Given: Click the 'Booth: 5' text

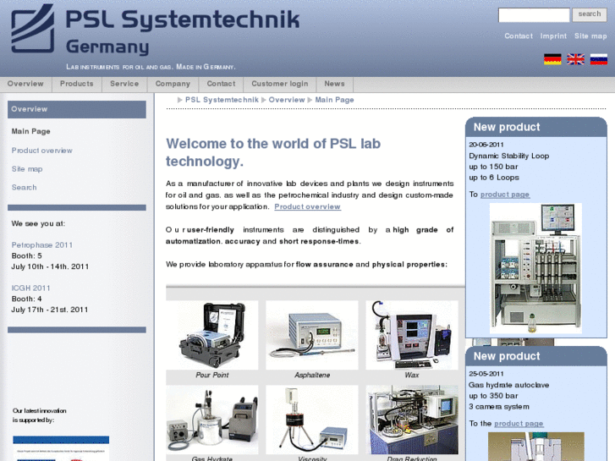Looking at the screenshot, I should coord(26,255).
